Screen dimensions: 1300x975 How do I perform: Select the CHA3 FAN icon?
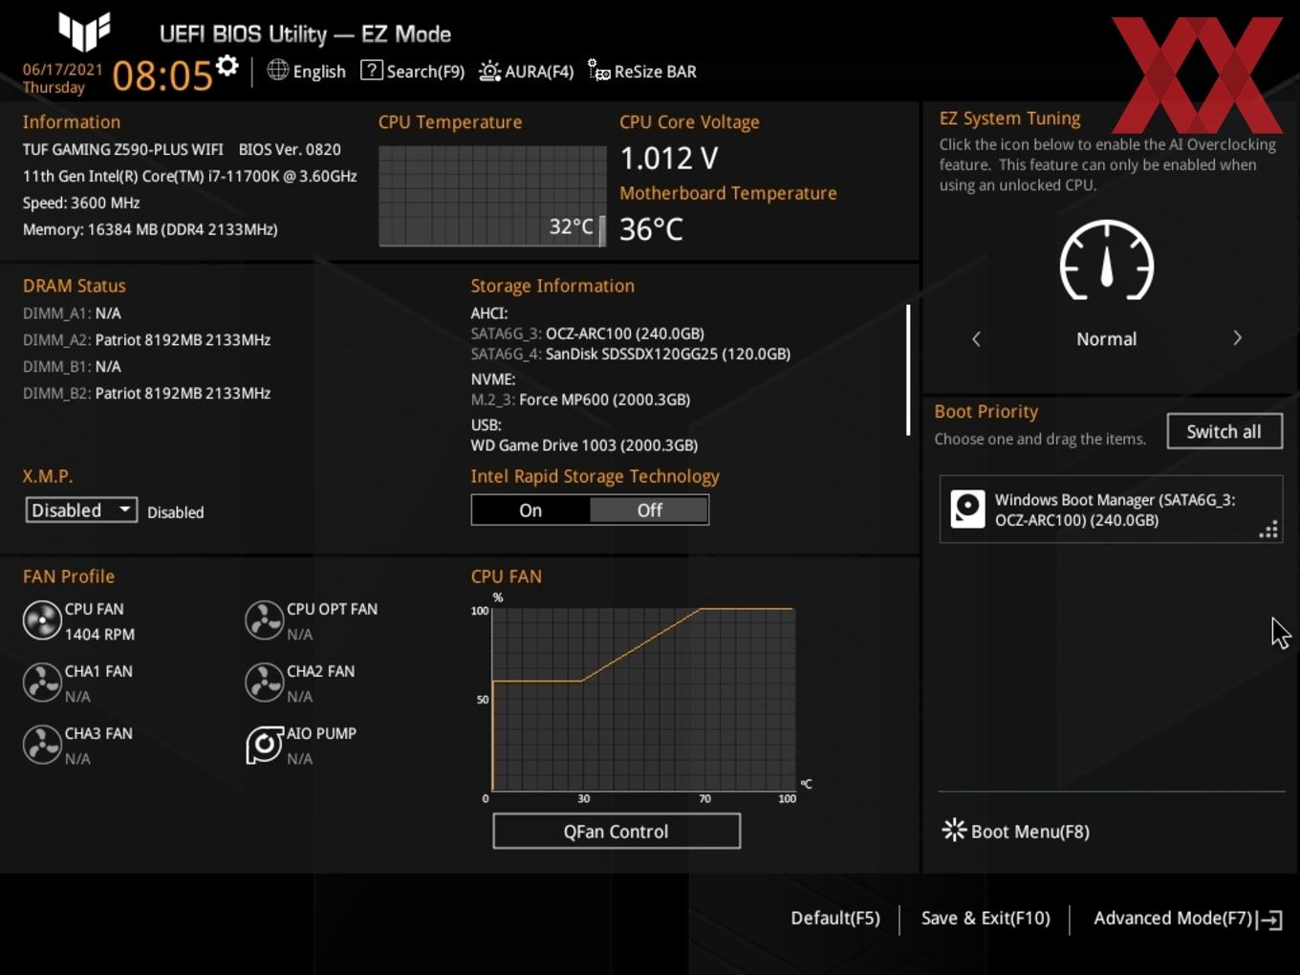pos(42,745)
